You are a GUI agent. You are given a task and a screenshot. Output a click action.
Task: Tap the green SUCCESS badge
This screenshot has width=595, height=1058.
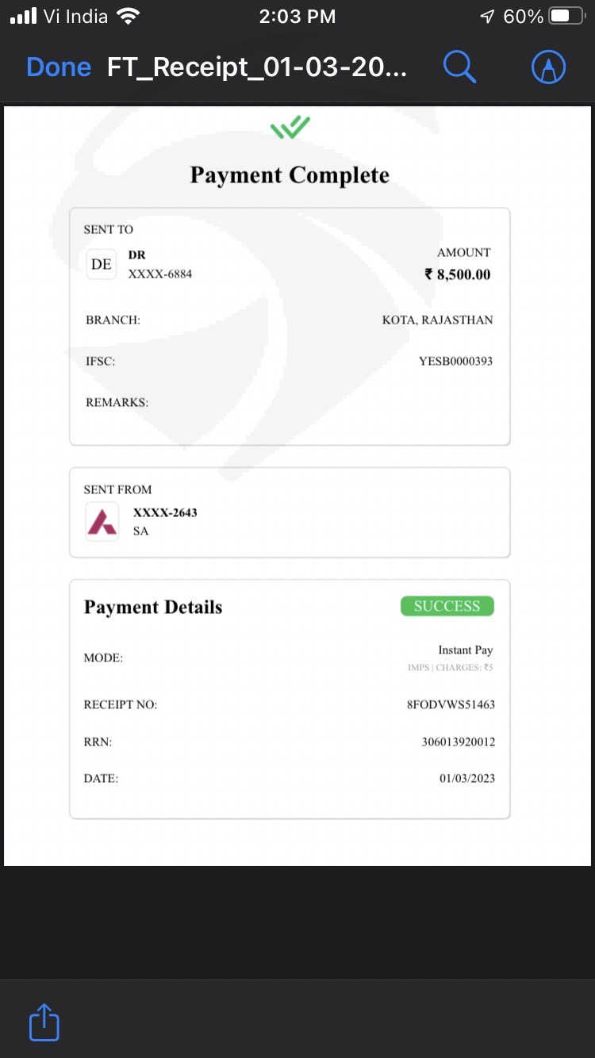click(447, 606)
